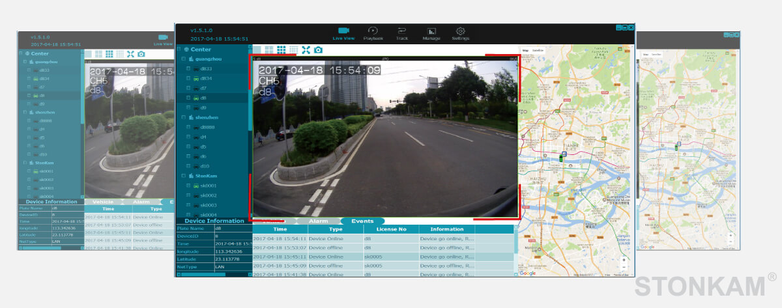
Task: Open the Settings gear
Action: pyautogui.click(x=460, y=33)
